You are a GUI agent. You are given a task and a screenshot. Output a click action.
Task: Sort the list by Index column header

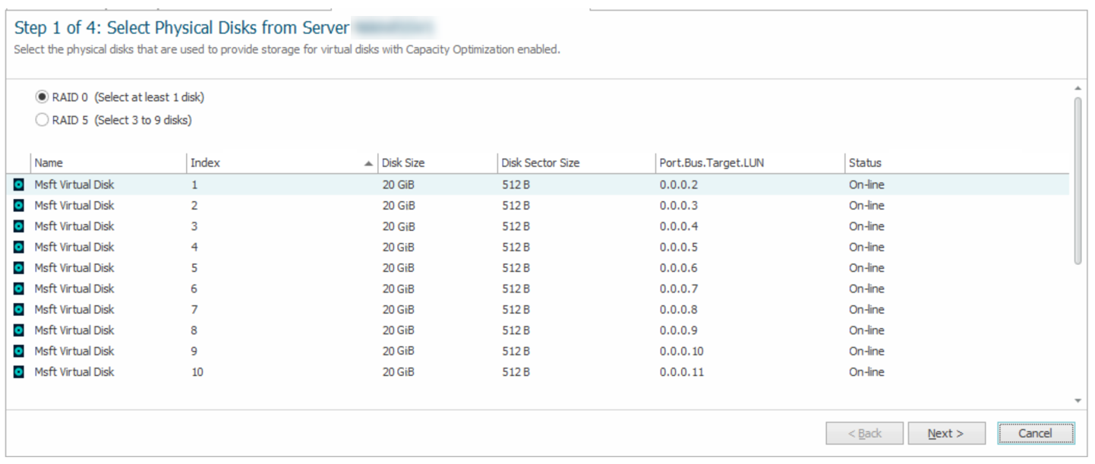click(x=273, y=163)
